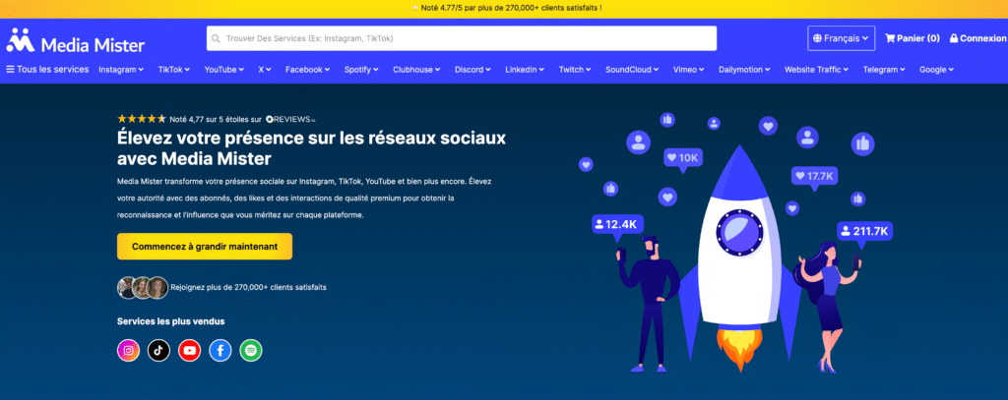Open the Spotify best-selling service icon
Viewport: 1008px width, 400px height.
[x=251, y=350]
